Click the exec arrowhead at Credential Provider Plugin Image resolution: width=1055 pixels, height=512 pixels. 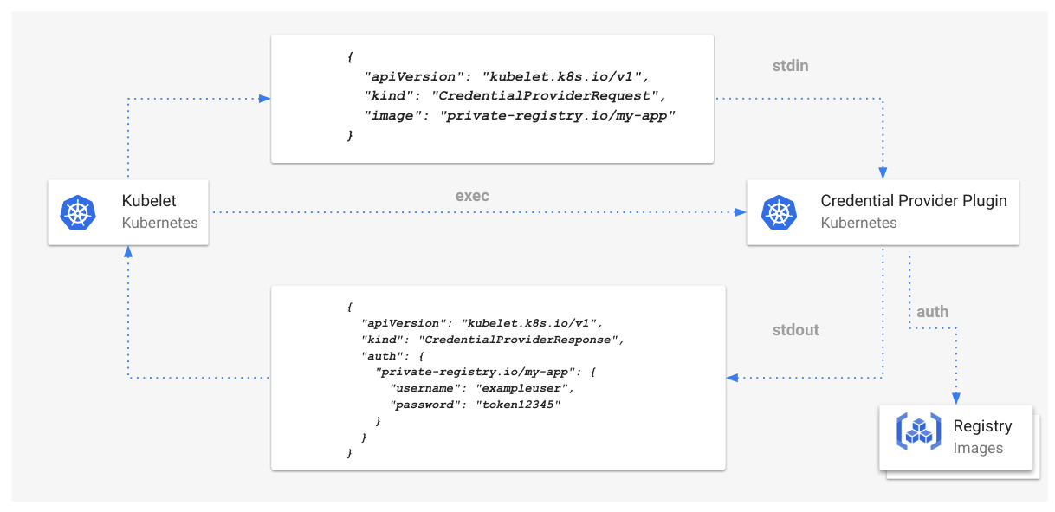coord(739,211)
